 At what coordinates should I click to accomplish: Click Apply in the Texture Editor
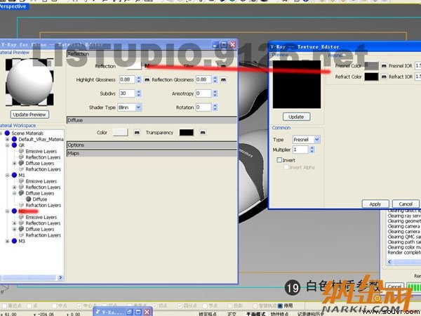pyautogui.click(x=375, y=204)
